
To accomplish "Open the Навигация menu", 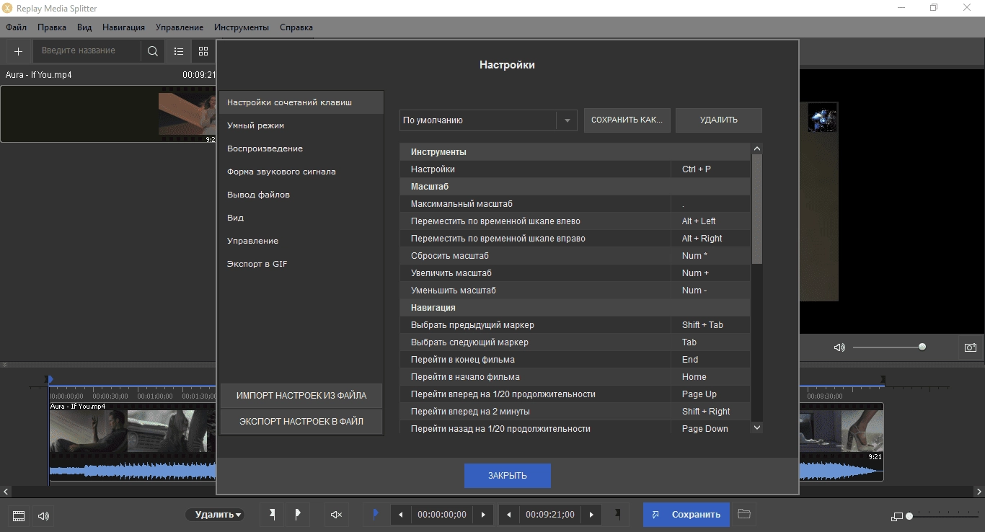I will tap(123, 27).
